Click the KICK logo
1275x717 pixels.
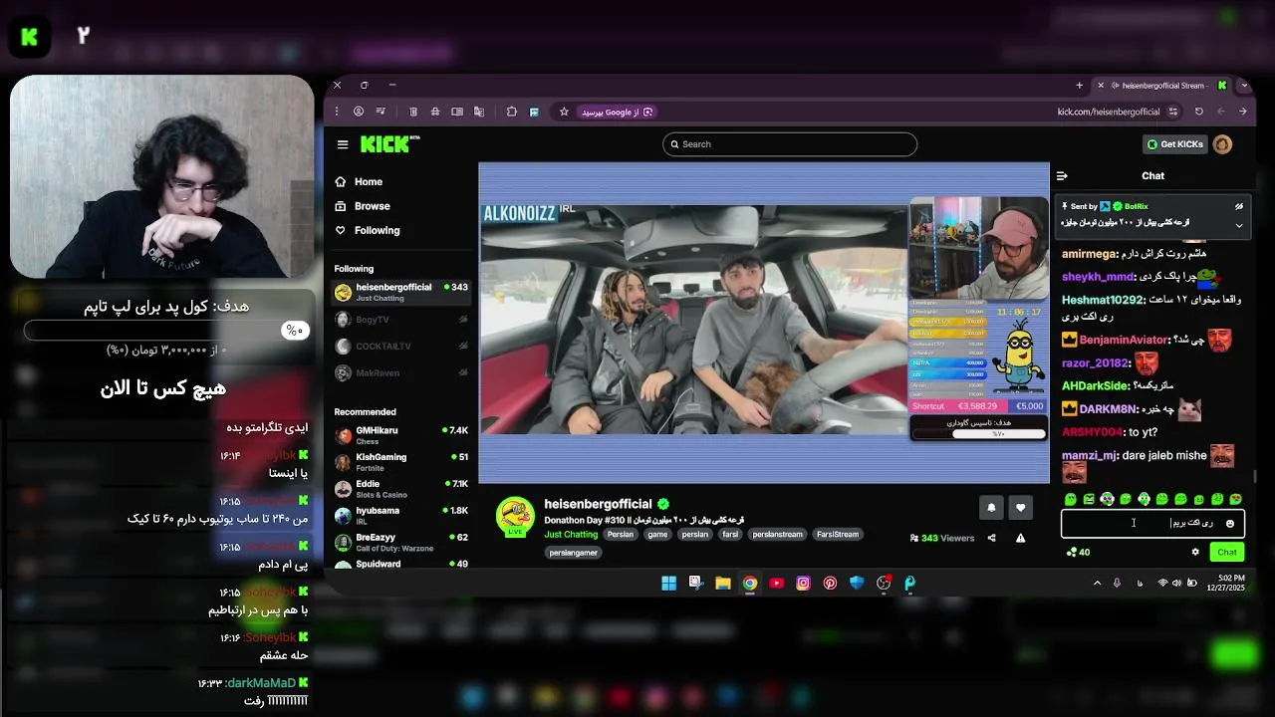pos(389,144)
